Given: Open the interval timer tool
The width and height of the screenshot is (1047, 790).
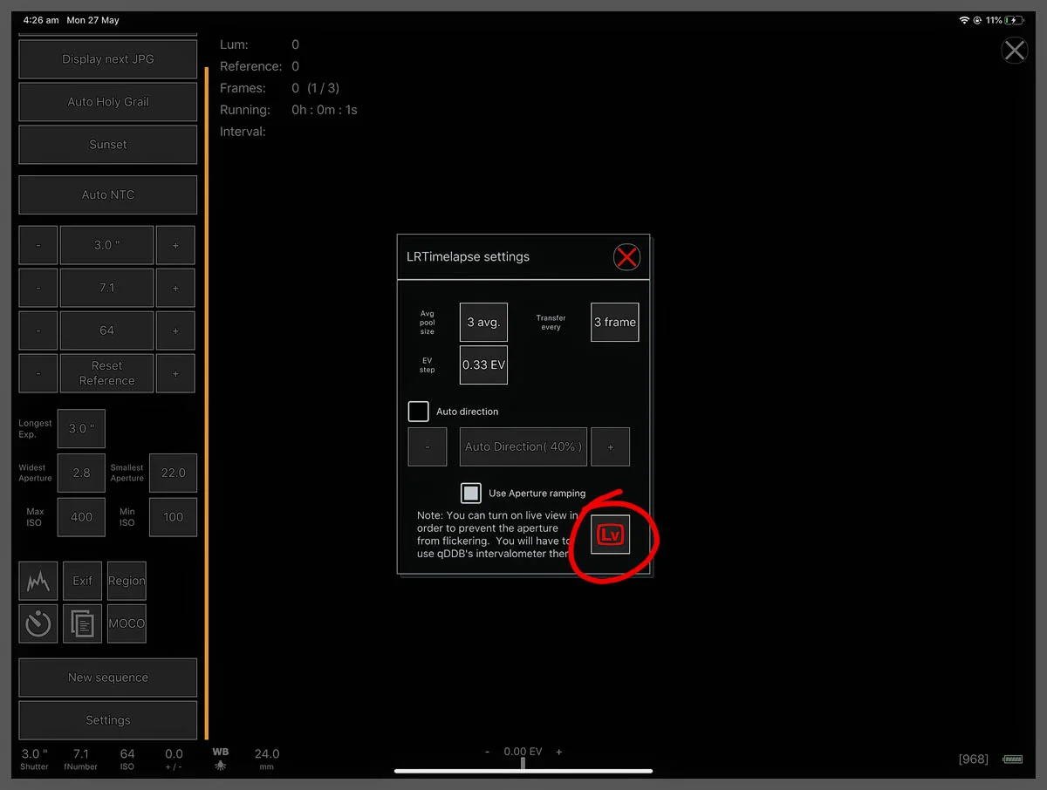Looking at the screenshot, I should (38, 623).
